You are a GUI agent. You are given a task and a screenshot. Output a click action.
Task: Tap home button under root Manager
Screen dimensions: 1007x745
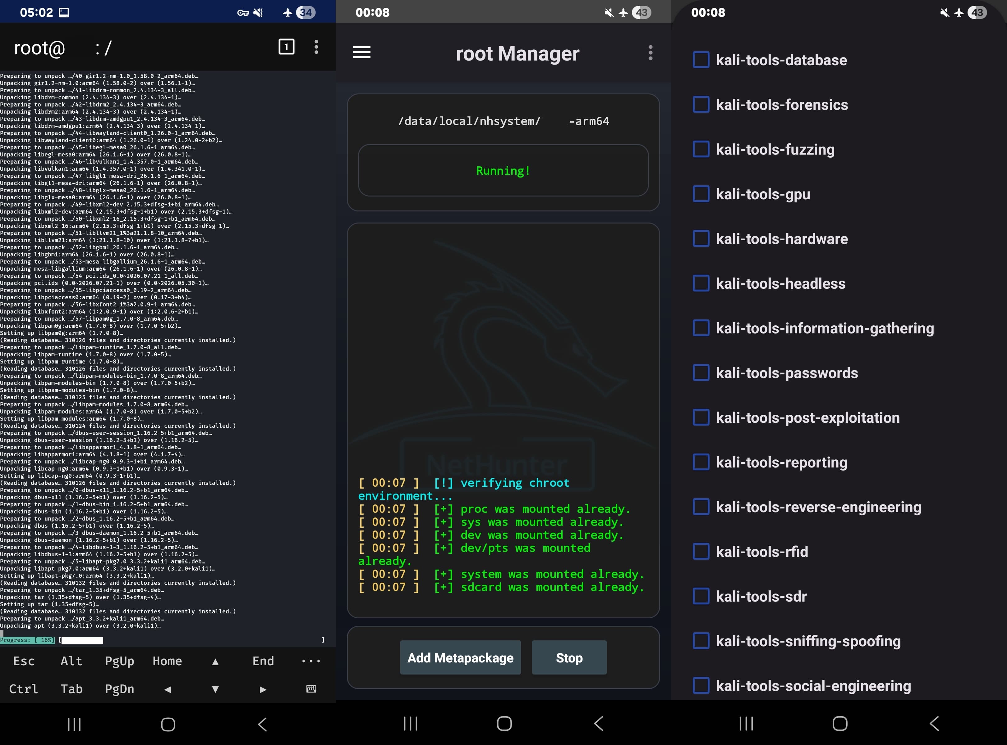pos(504,723)
